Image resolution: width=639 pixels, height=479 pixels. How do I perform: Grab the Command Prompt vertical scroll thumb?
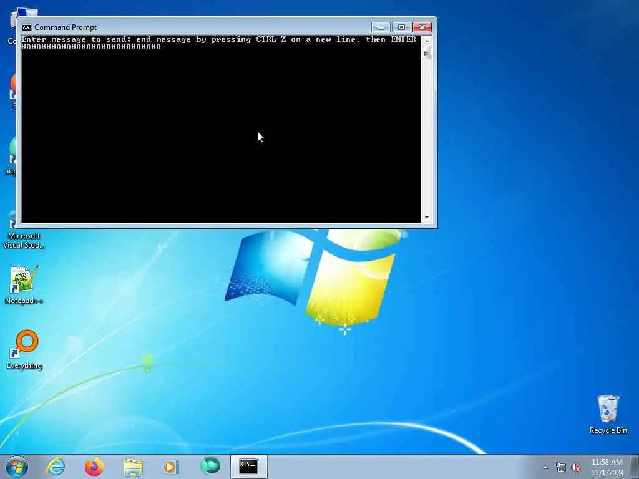pyautogui.click(x=427, y=53)
